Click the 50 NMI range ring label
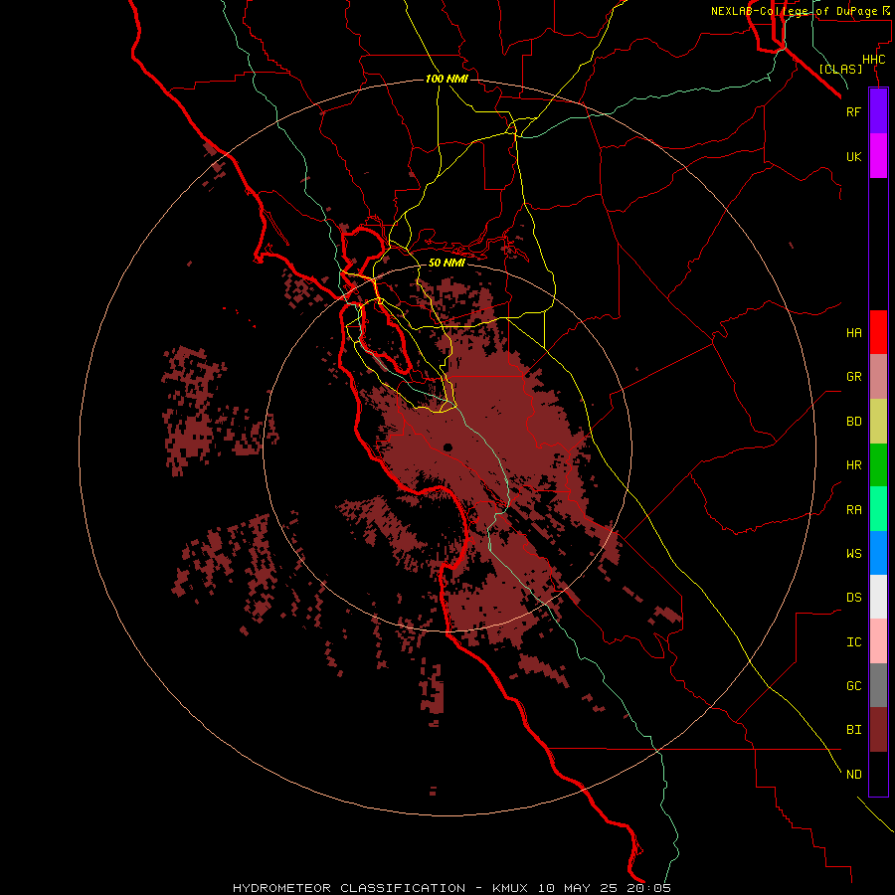 [x=447, y=263]
